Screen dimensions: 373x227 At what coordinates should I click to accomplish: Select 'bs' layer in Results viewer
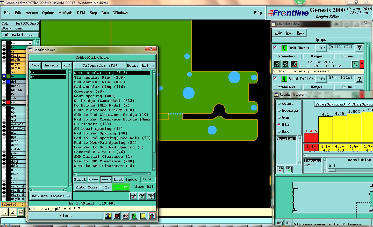[x=48, y=77]
